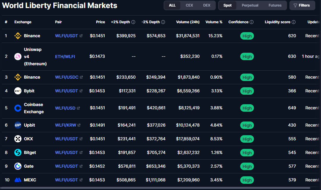Screen dimensions: 321x190
Task: Open the ETH/WLFI pair link
Action: click(x=65, y=57)
